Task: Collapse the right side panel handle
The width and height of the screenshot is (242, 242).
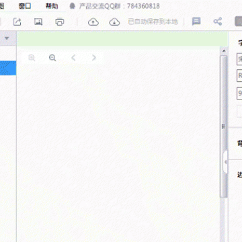Action: click(x=225, y=162)
